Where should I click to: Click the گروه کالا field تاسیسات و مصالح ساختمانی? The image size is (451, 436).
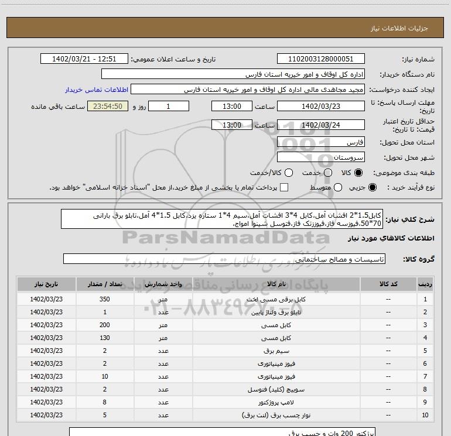(x=224, y=259)
